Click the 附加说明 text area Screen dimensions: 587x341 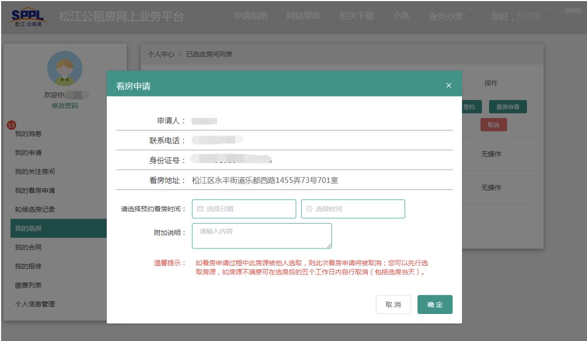pos(262,236)
